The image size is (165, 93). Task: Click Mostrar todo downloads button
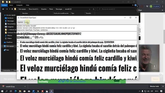154,86
